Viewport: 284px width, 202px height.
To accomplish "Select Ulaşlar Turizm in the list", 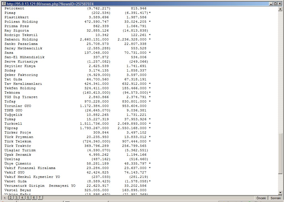I will [20, 150].
